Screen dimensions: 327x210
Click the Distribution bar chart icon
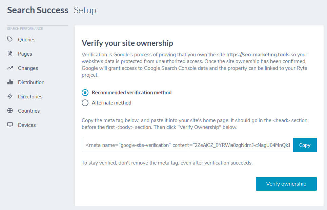click(10, 82)
